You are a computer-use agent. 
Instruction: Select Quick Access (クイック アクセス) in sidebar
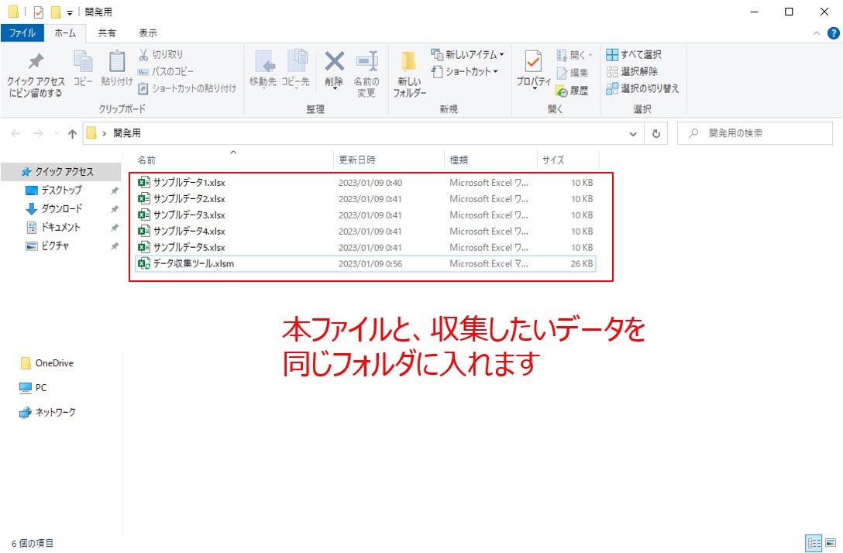point(60,171)
